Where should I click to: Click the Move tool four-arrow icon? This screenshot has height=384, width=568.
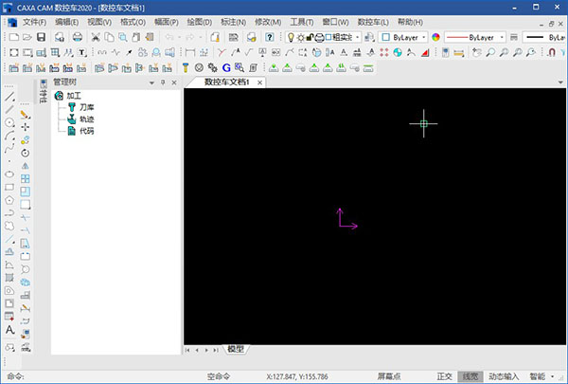(x=25, y=127)
